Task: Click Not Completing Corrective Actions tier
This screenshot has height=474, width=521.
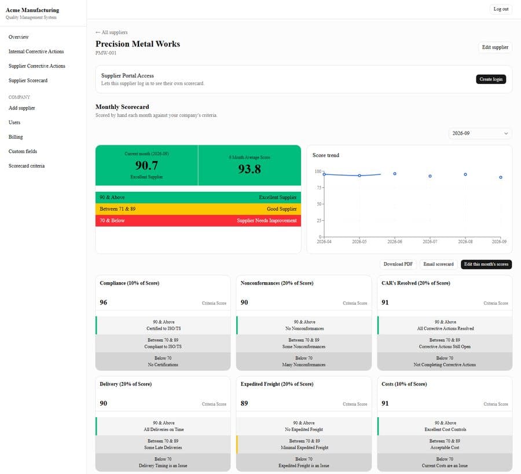Action: coord(445,362)
